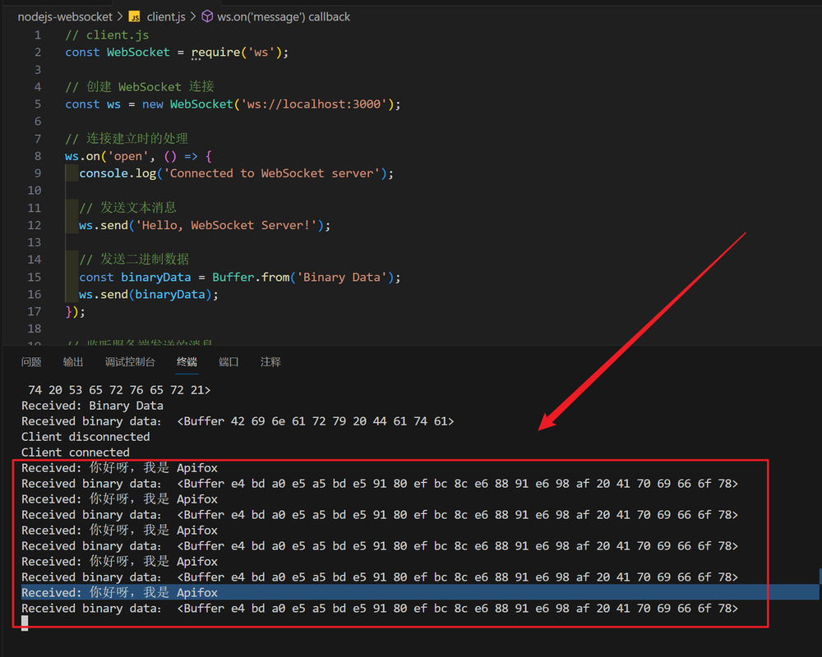Click line number 12 in the gutter

35,225
